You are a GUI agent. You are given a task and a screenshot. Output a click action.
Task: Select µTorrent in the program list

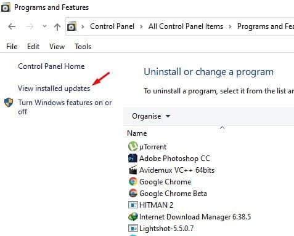pyautogui.click(x=153, y=147)
